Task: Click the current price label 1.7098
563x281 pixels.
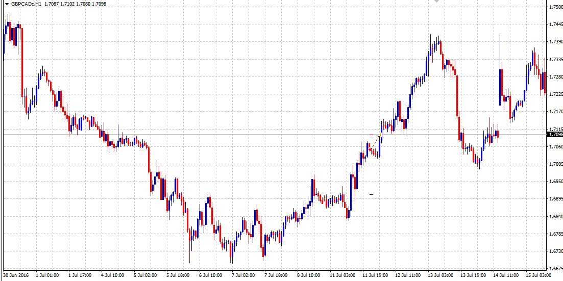Action: (555, 135)
